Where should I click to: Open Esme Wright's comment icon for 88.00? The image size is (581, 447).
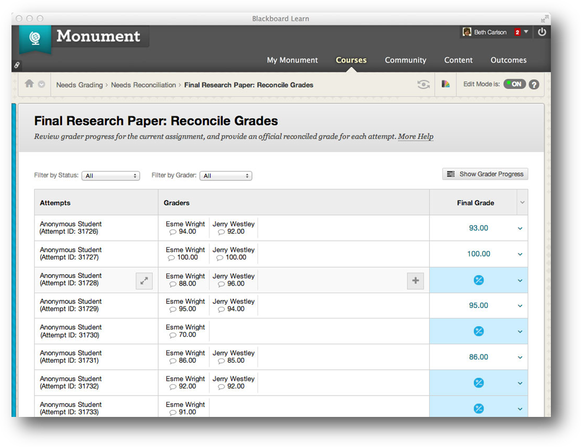172,285
